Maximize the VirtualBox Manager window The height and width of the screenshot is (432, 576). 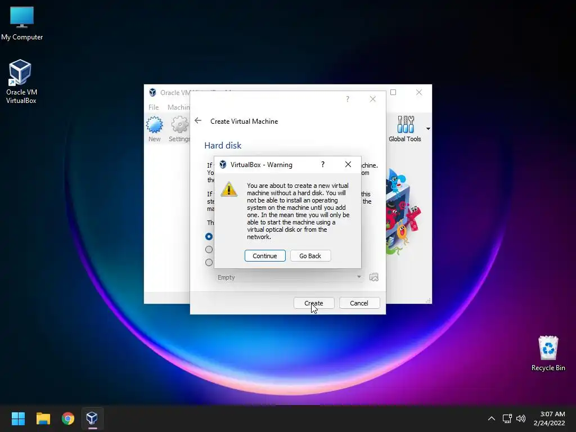click(393, 92)
